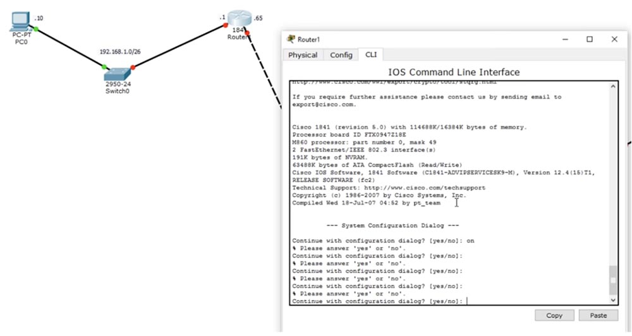Click the .1 label left of Router1

[222, 17]
